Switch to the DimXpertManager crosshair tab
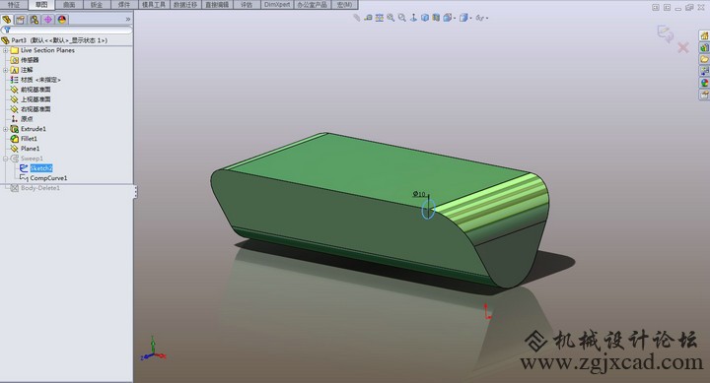710x383 pixels. point(48,20)
